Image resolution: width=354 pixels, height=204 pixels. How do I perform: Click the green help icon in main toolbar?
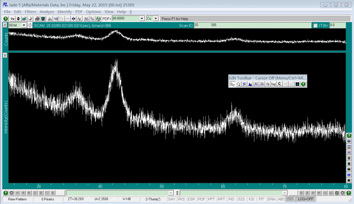(6, 19)
